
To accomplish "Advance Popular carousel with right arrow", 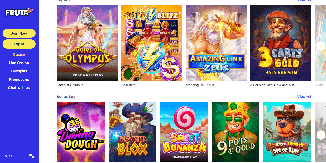I will click(x=321, y=46).
